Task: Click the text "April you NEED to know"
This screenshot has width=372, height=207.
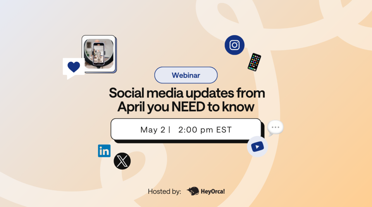Action: pyautogui.click(x=186, y=107)
